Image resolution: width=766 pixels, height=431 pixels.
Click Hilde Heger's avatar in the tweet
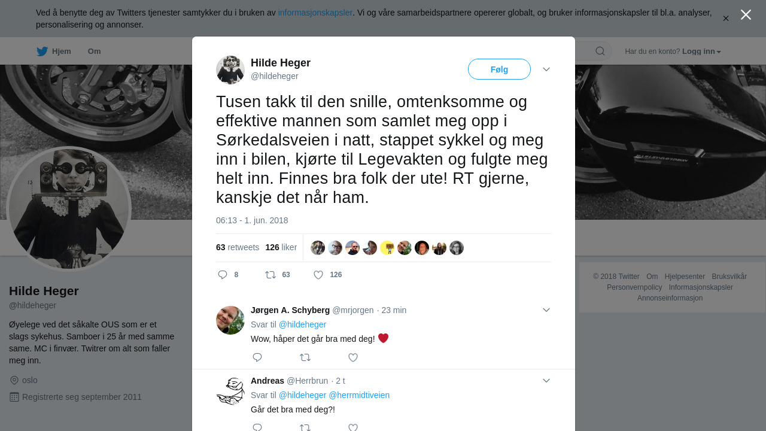click(230, 70)
